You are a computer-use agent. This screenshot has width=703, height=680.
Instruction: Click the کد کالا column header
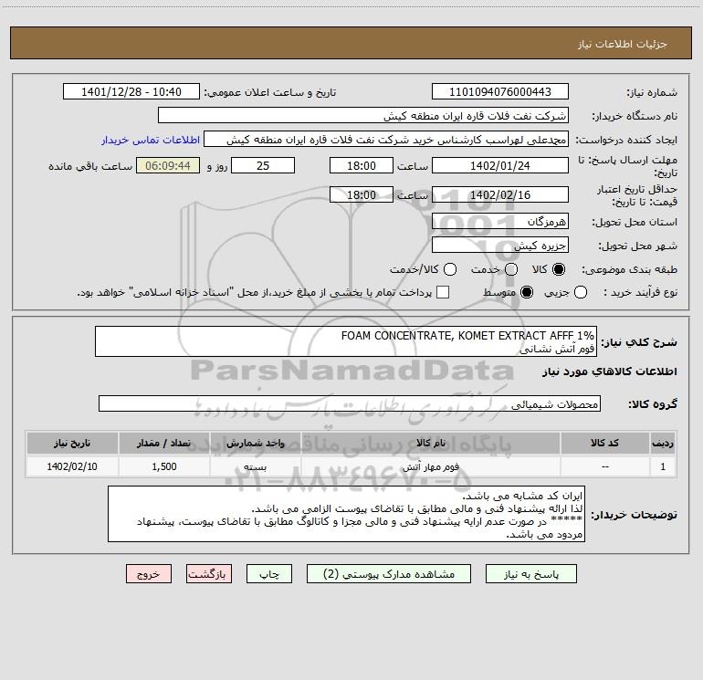click(604, 443)
